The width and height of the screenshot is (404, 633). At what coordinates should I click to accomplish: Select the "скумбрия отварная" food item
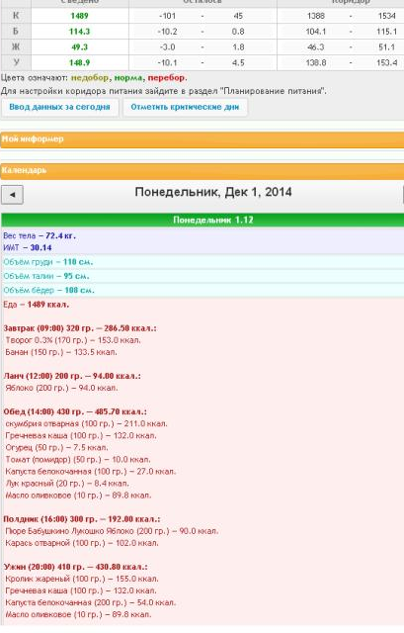(86, 424)
